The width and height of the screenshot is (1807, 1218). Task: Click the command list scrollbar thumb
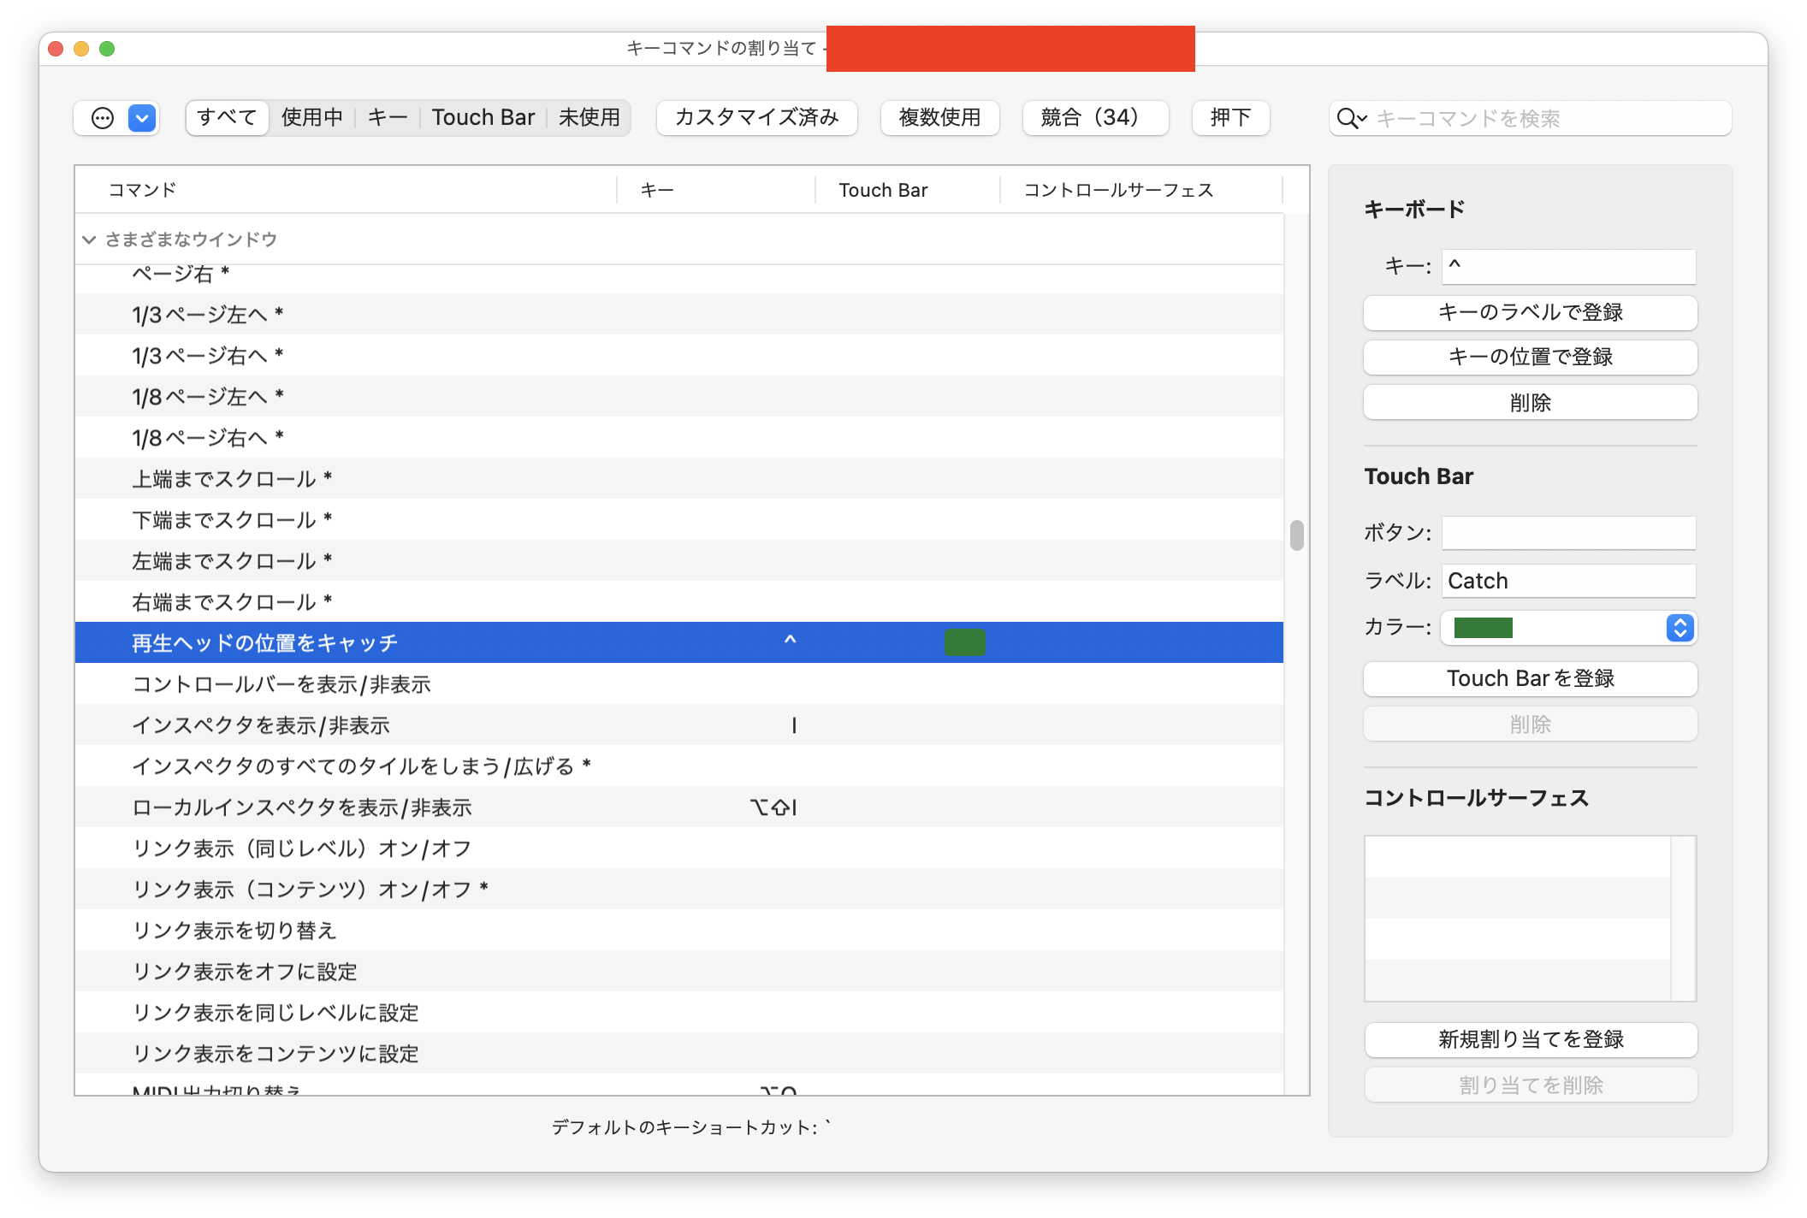click(x=1296, y=535)
